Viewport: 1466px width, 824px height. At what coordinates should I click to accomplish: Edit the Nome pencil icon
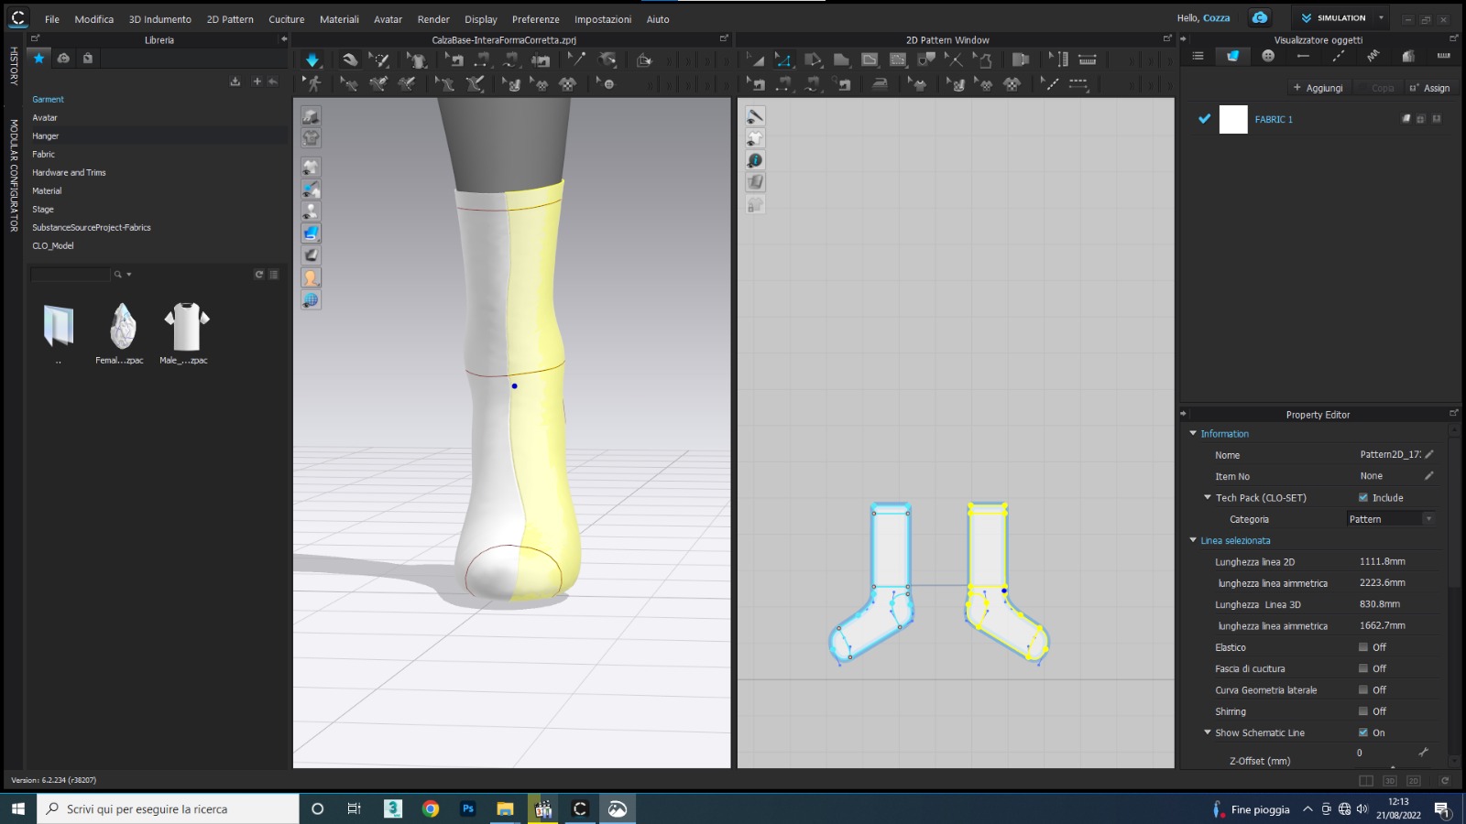point(1429,454)
